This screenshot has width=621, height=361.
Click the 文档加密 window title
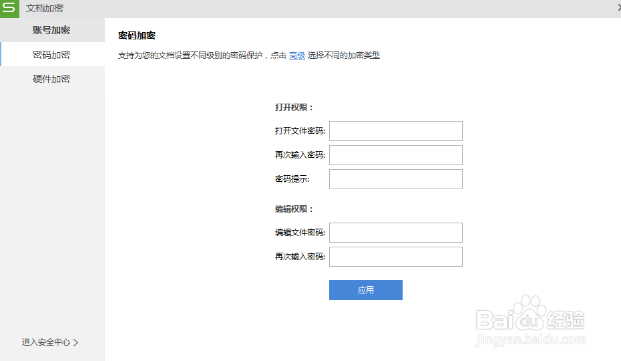[x=45, y=8]
